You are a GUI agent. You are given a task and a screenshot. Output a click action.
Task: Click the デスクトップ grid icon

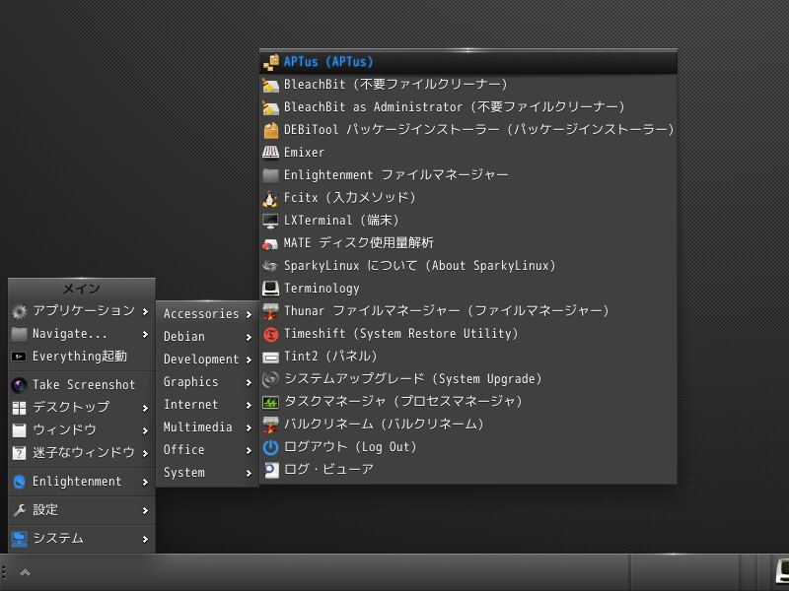pyautogui.click(x=19, y=408)
